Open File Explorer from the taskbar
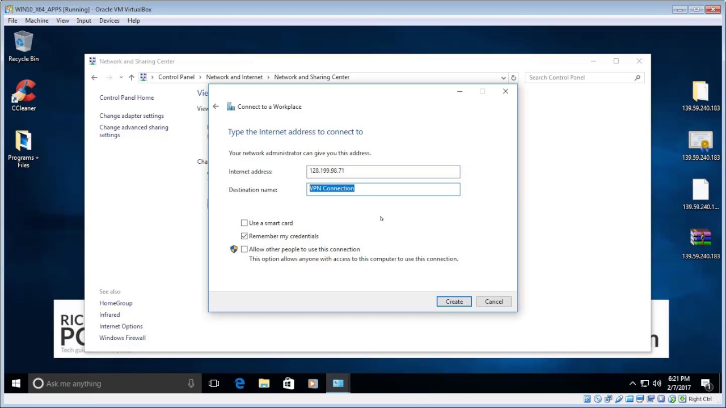The width and height of the screenshot is (726, 408). pyautogui.click(x=264, y=384)
